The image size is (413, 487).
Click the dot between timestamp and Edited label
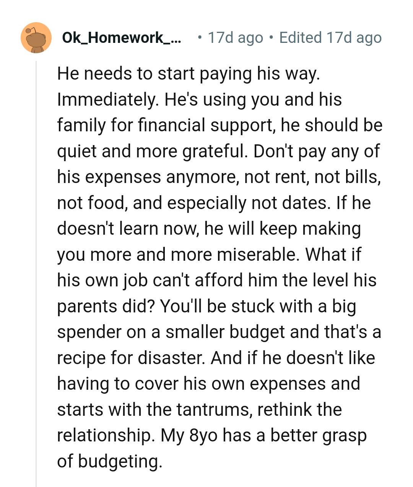[x=271, y=37]
